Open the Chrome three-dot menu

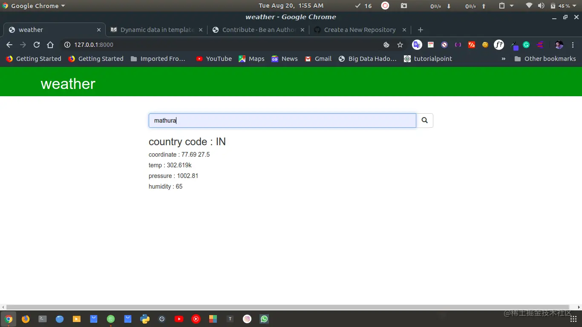pyautogui.click(x=573, y=45)
